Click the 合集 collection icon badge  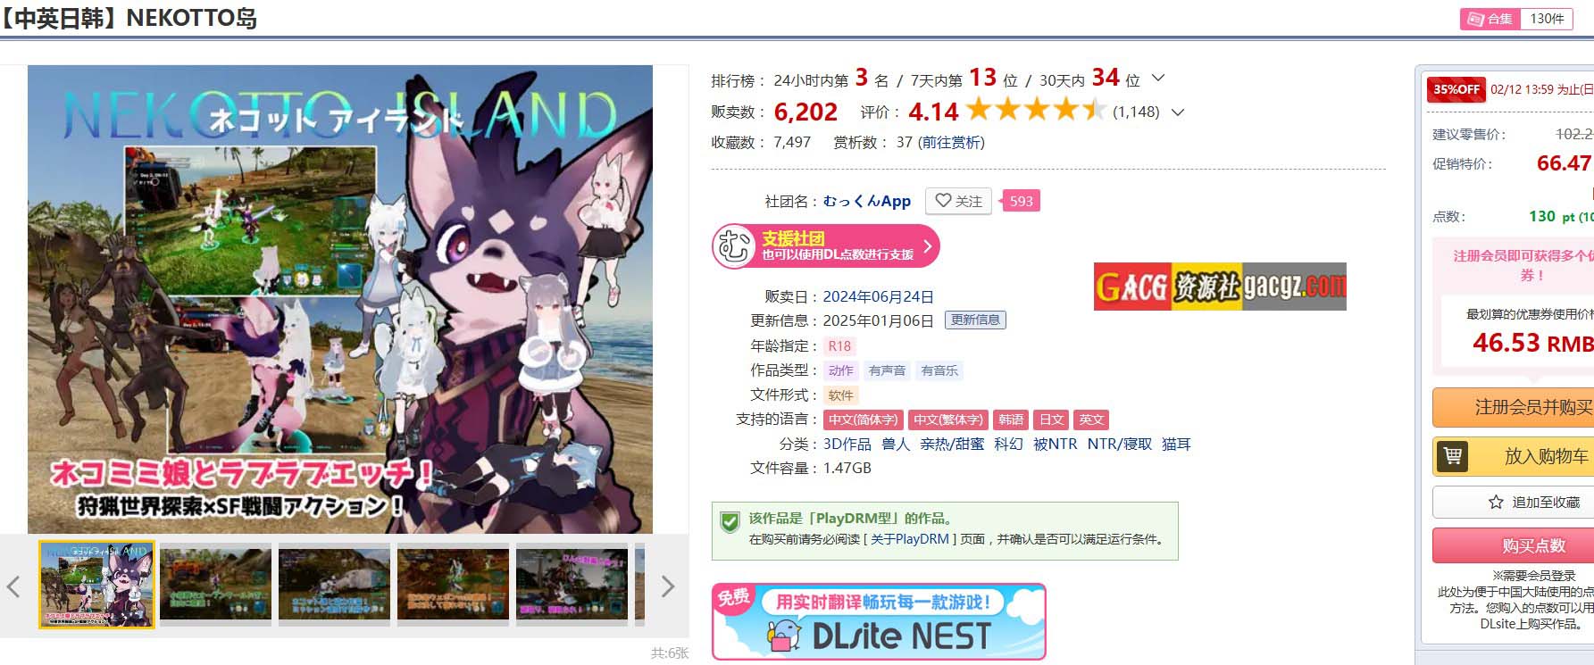pos(1490,19)
